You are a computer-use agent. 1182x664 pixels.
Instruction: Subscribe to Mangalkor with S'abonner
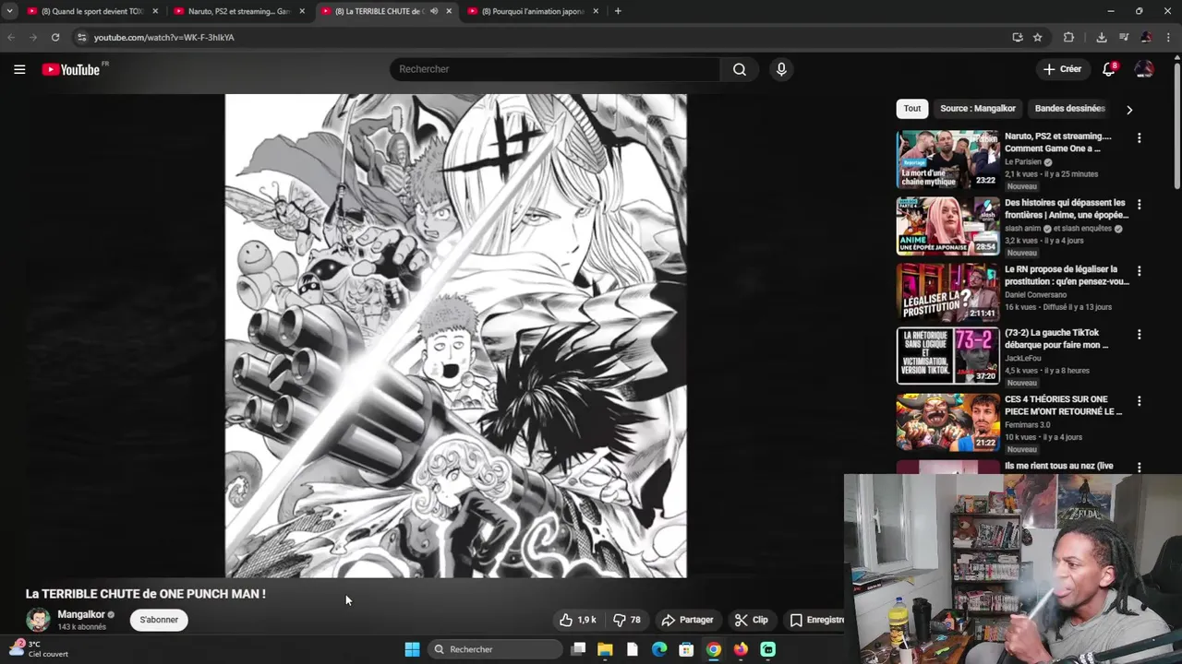click(x=159, y=620)
